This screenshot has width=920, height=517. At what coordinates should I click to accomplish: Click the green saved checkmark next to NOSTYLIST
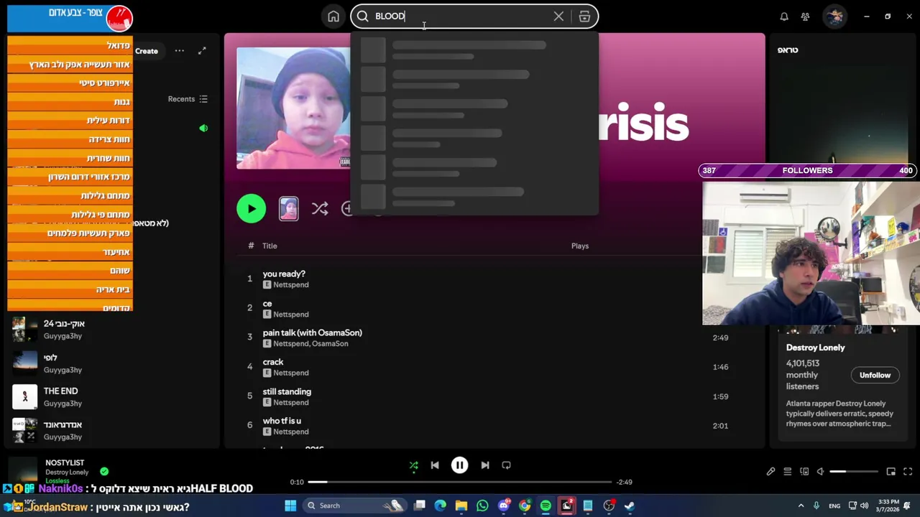(x=104, y=472)
